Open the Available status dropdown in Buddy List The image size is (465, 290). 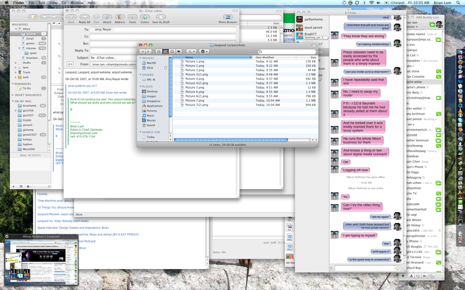pos(412,27)
